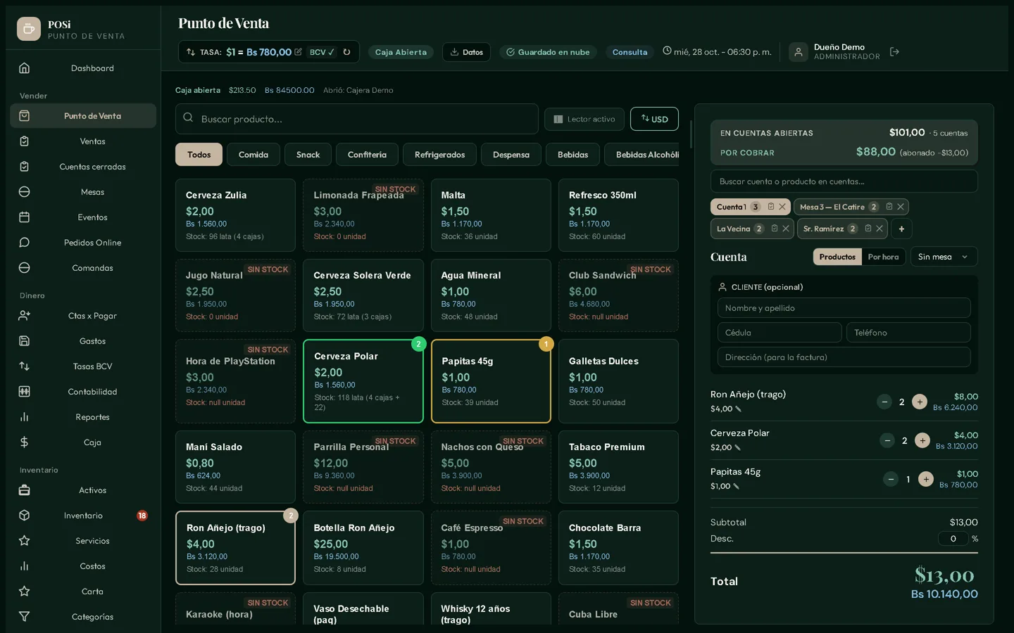Viewport: 1014px width, 633px height.
Task: Open the Categorías filter icon
Action: tap(25, 617)
